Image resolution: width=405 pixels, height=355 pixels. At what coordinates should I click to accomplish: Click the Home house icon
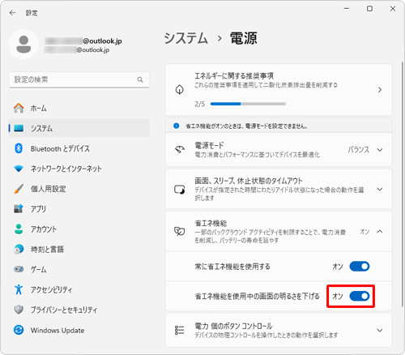pos(19,108)
